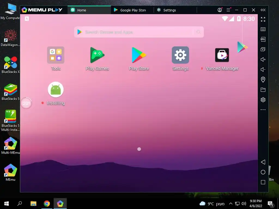
Task: Open the MEmu hamburger menu
Action: click(228, 10)
